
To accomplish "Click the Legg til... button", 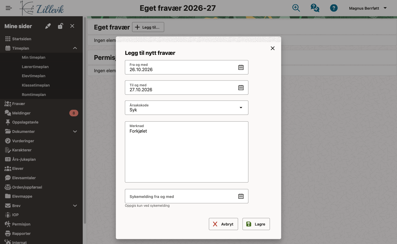I will point(148,27).
